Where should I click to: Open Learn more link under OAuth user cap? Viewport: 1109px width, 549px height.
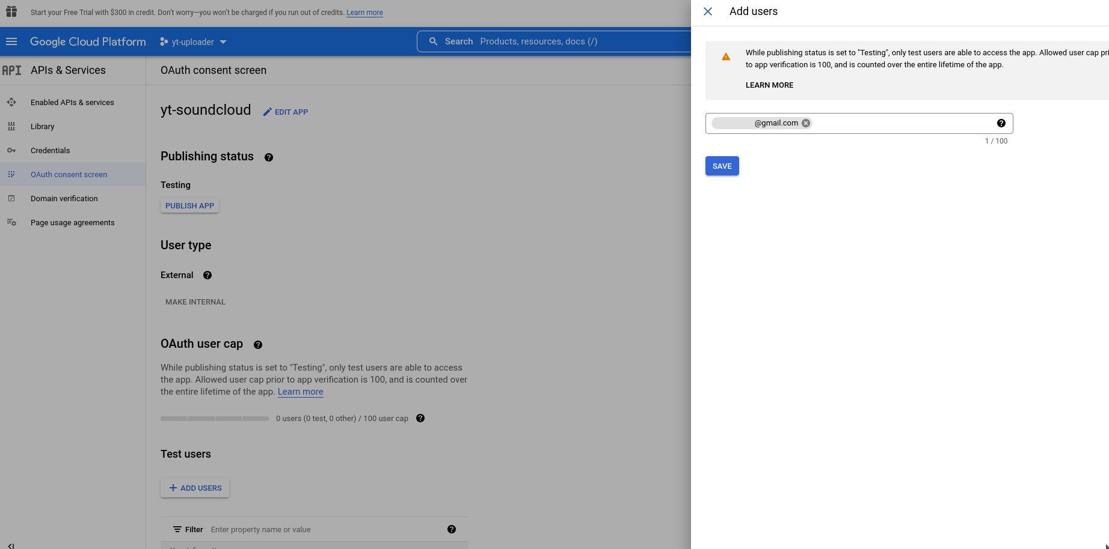(x=300, y=392)
